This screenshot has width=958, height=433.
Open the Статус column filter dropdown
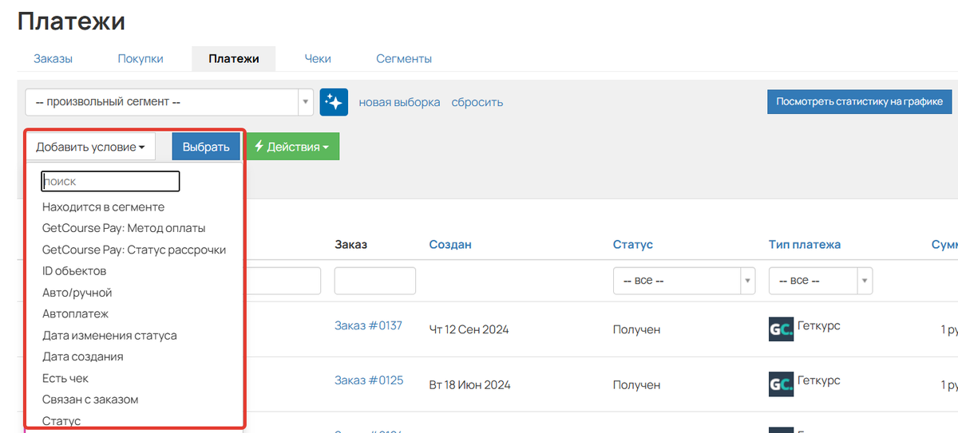[x=684, y=281]
